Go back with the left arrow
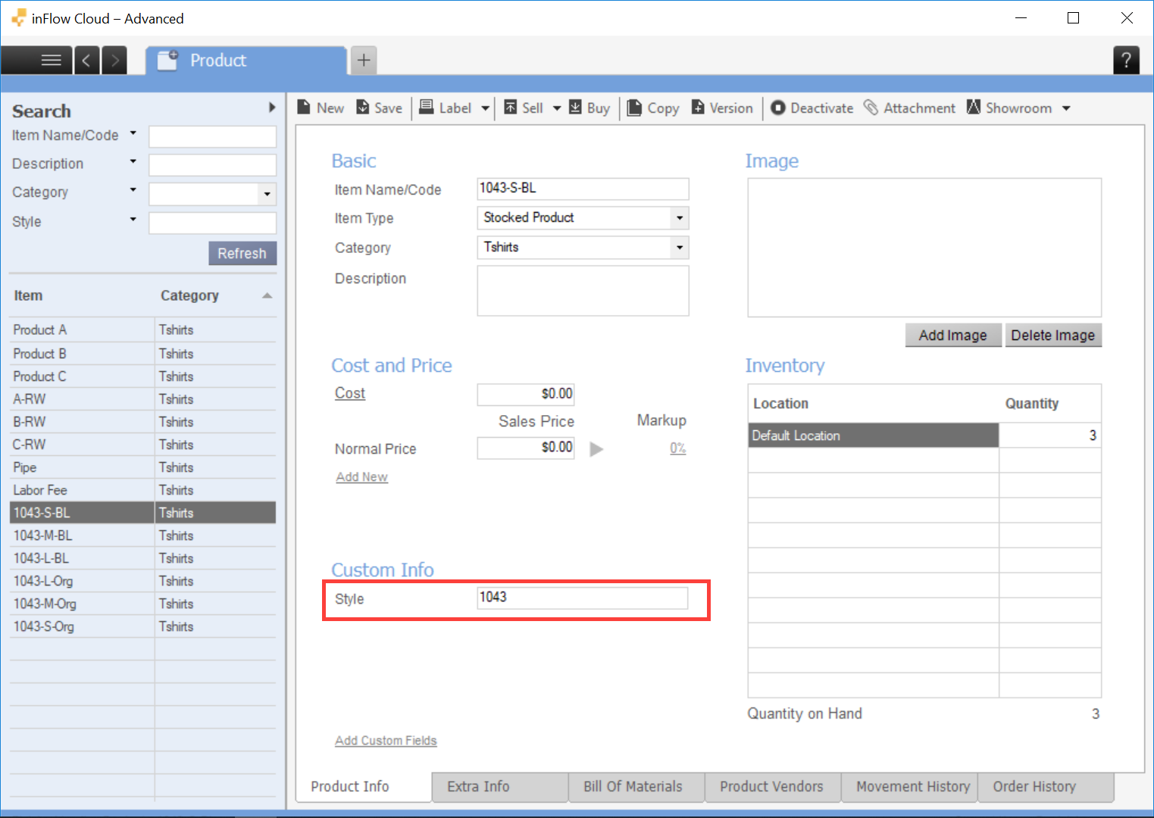The image size is (1154, 818). tap(86, 60)
